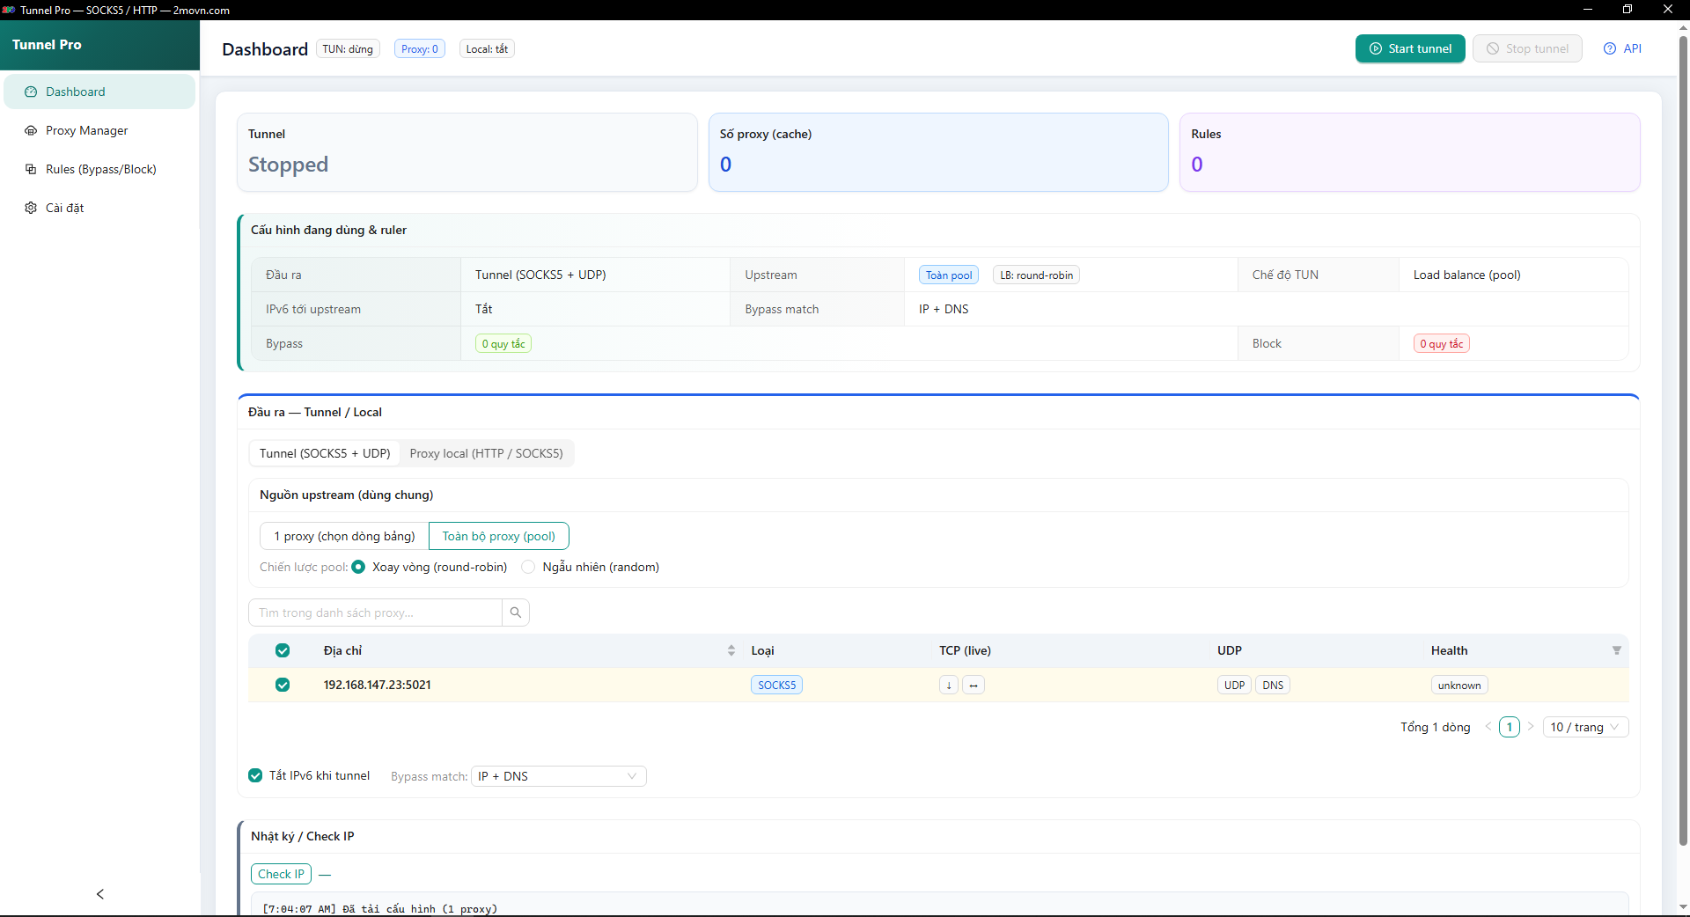Screen dimensions: 1690x917
Task: Click the Tổng 1 dòng total text
Action: (x=1436, y=727)
